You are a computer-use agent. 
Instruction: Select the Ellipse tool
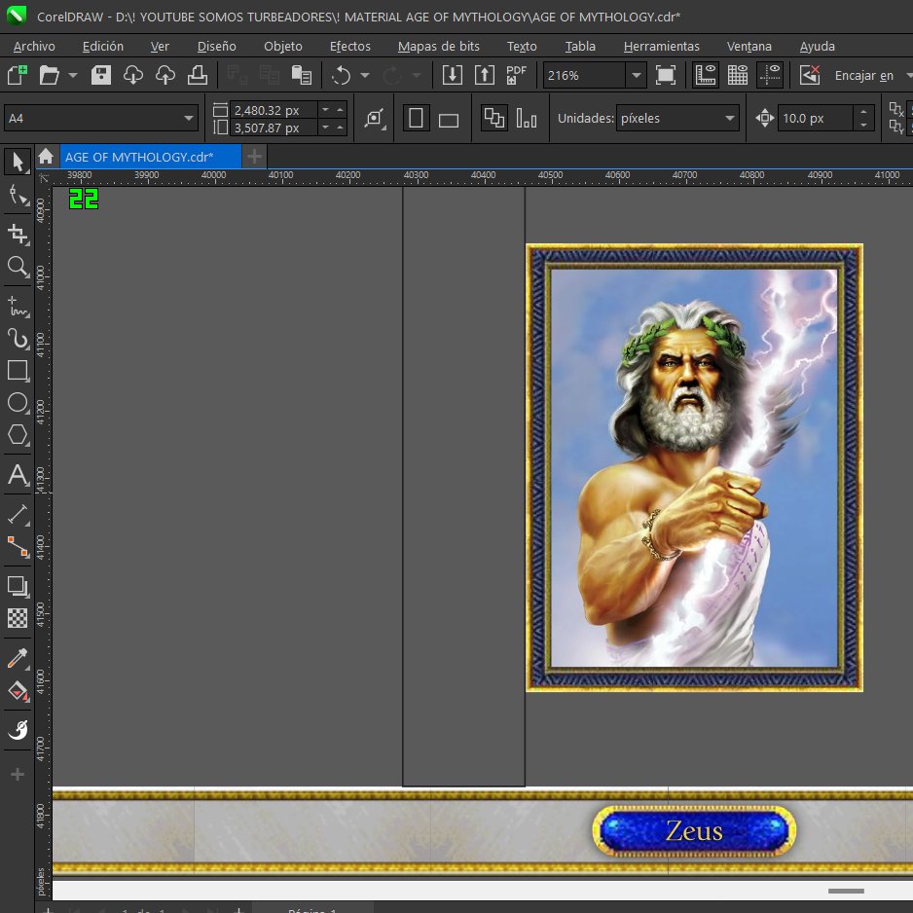click(x=18, y=403)
